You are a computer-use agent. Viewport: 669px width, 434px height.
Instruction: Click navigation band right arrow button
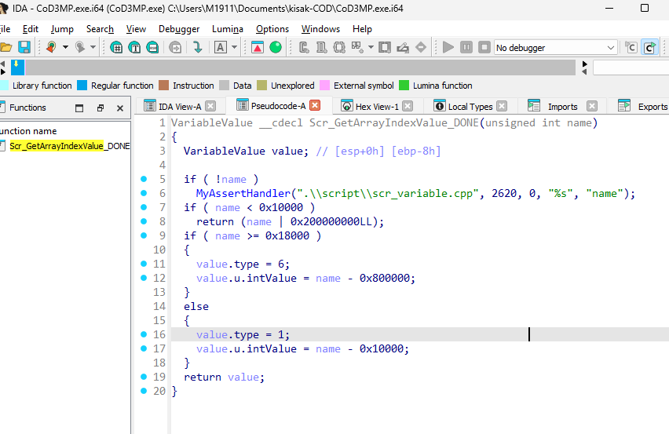(x=584, y=64)
